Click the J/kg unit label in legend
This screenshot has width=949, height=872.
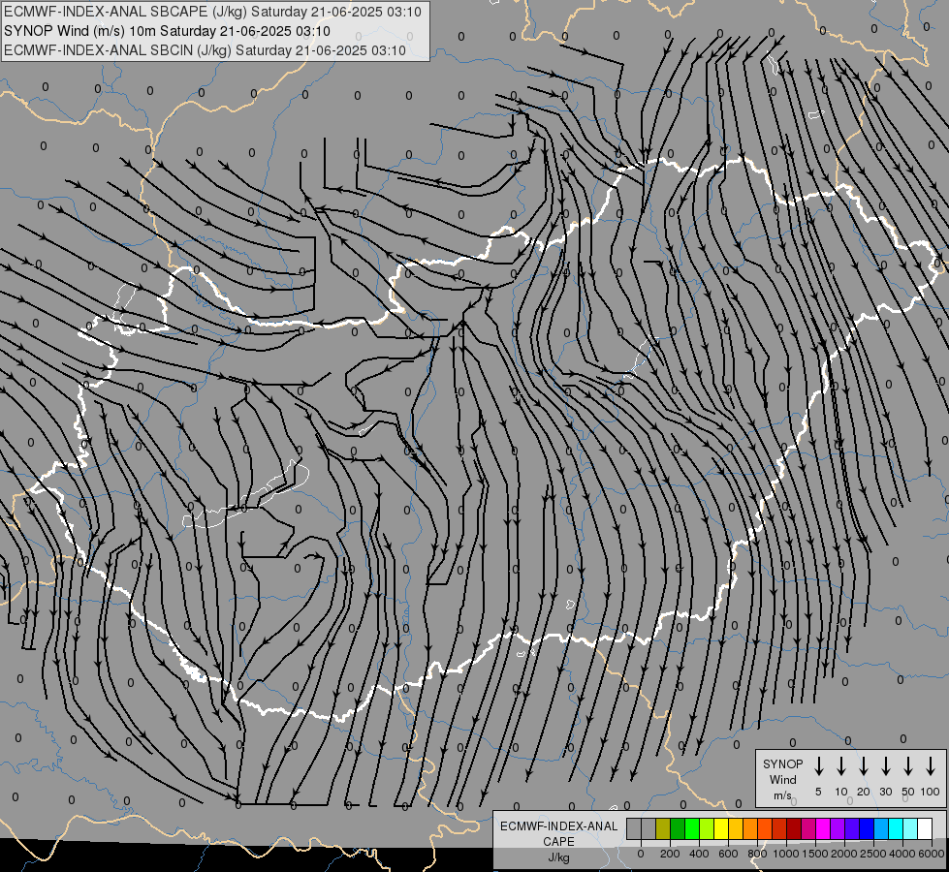(558, 857)
